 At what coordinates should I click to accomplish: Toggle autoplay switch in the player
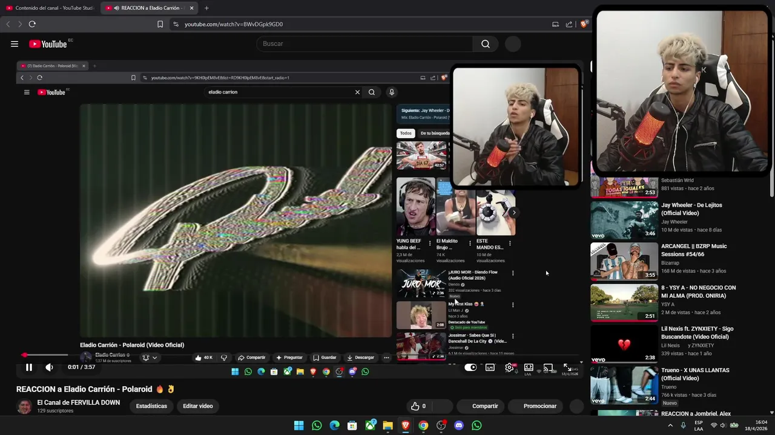470,367
